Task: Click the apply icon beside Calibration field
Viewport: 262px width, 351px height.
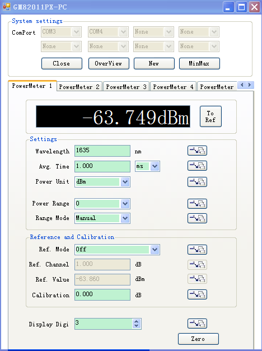Action: point(197,294)
